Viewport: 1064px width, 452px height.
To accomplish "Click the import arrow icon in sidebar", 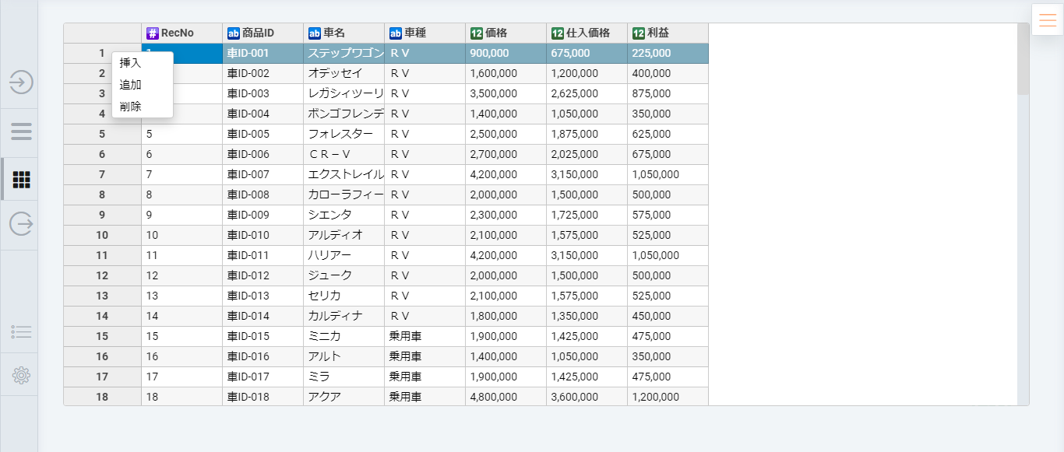I will (21, 82).
